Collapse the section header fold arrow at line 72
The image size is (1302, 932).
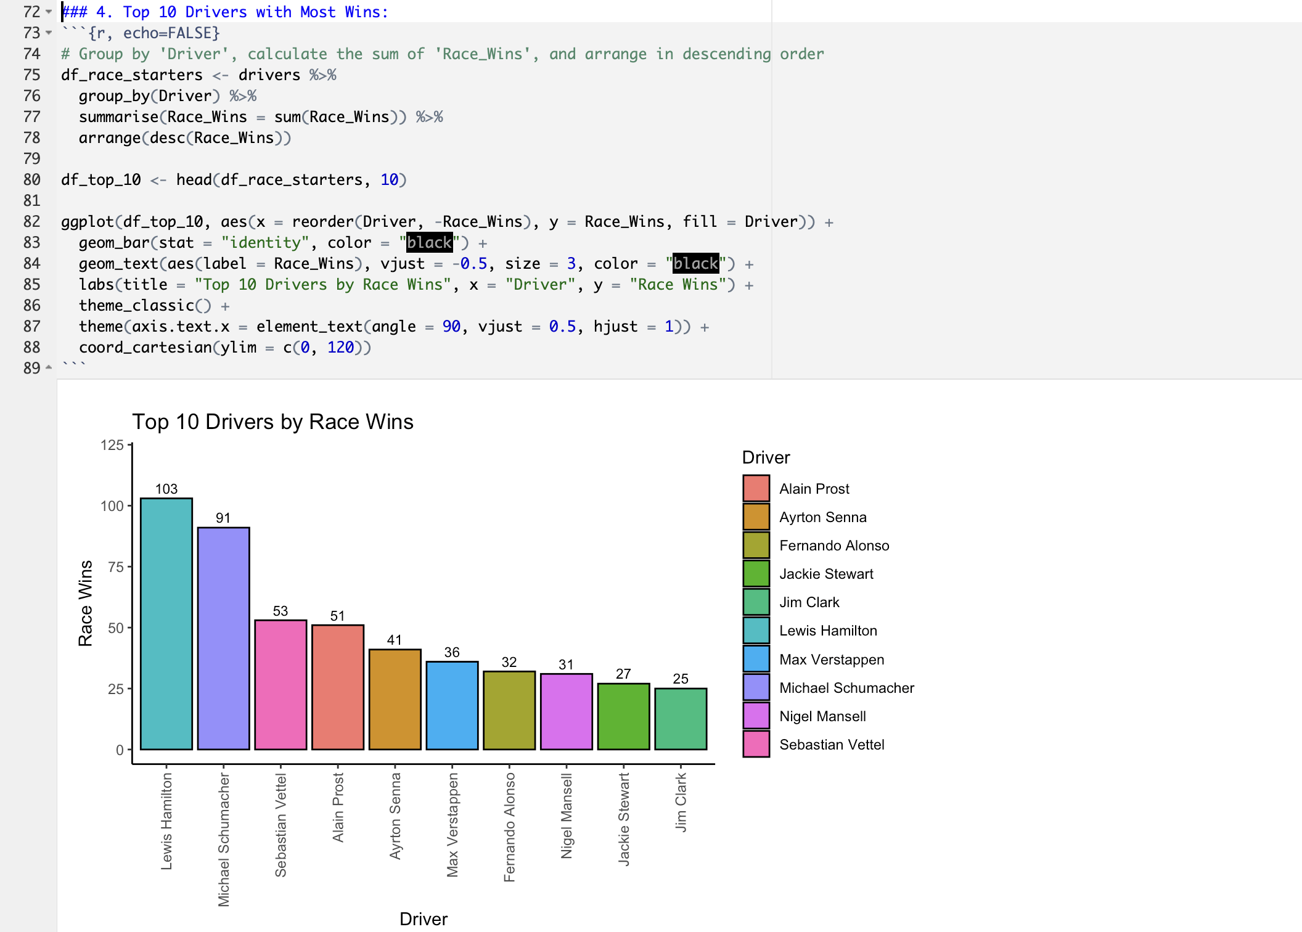pyautogui.click(x=49, y=12)
